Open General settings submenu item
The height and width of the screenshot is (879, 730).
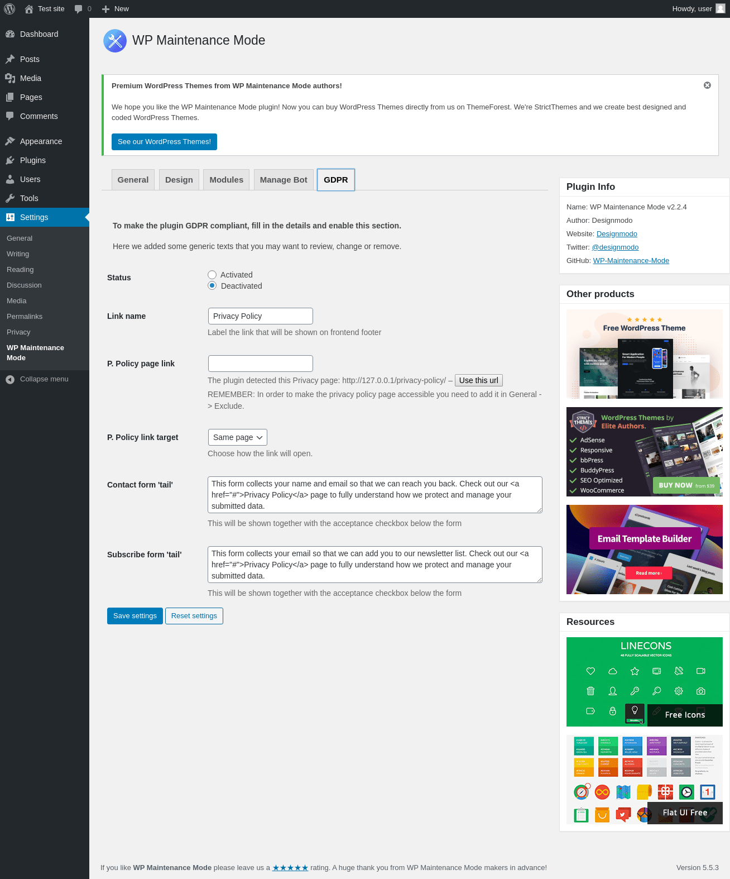[x=20, y=238]
